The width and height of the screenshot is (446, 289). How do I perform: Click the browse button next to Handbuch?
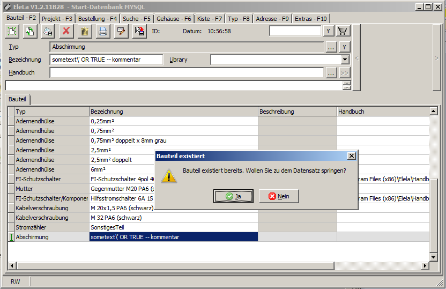click(331, 73)
